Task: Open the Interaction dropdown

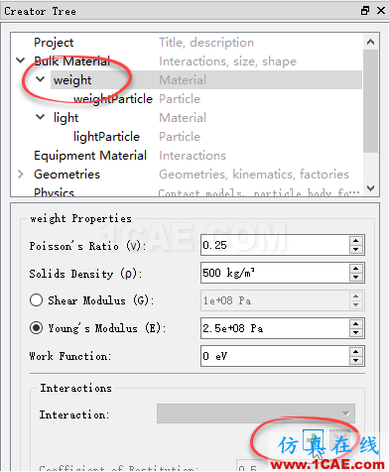Action: 256,413
